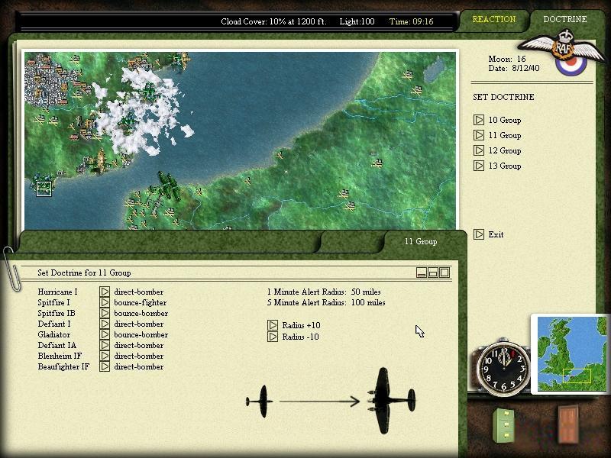Screen dimensions: 611x458
Task: Click the Light:100 status text
Action: click(357, 22)
